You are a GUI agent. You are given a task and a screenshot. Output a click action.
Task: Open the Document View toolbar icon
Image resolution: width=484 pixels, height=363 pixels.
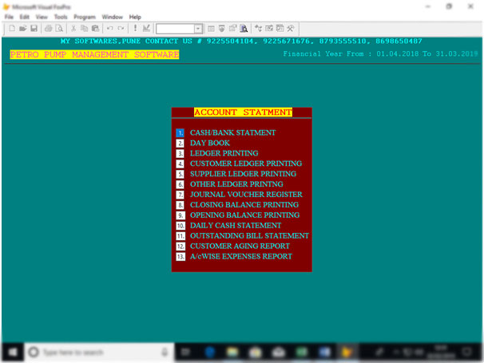[x=244, y=29]
